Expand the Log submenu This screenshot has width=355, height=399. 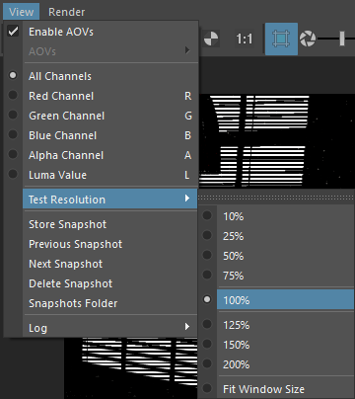110,328
